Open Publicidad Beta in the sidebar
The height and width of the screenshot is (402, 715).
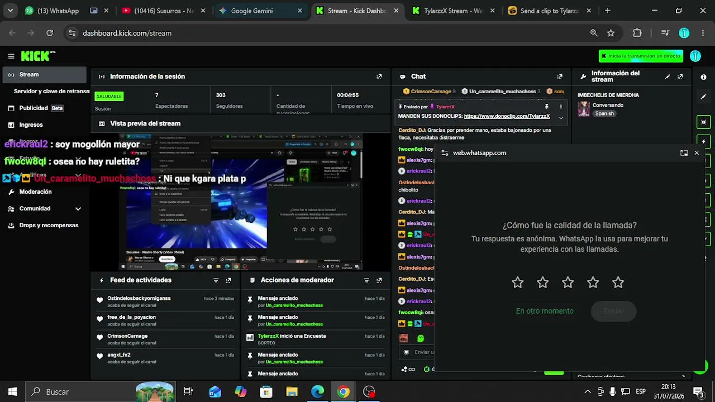(45, 108)
